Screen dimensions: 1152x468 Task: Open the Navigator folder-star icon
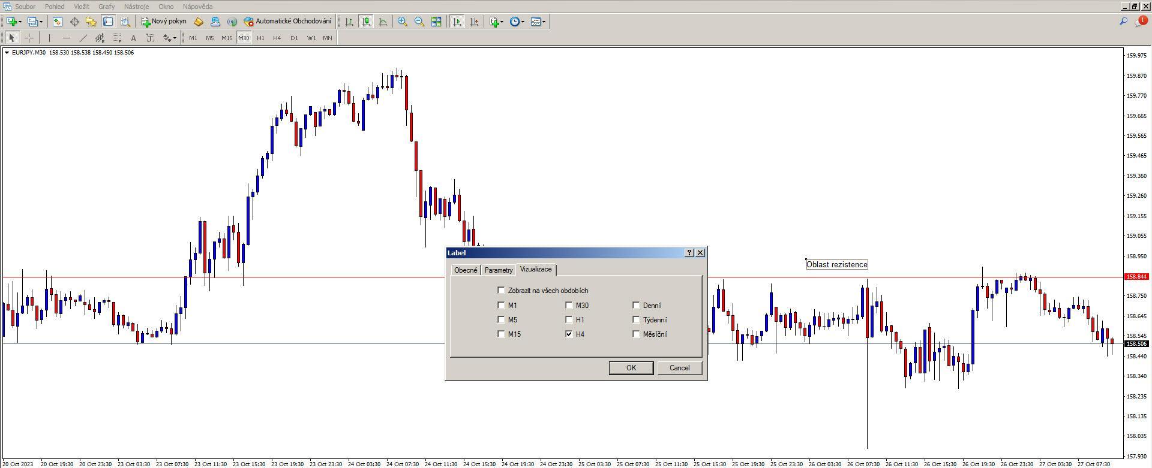point(91,22)
